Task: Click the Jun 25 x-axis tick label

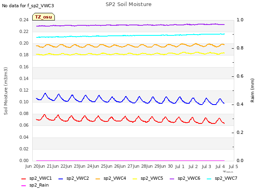Action: tap(100, 166)
